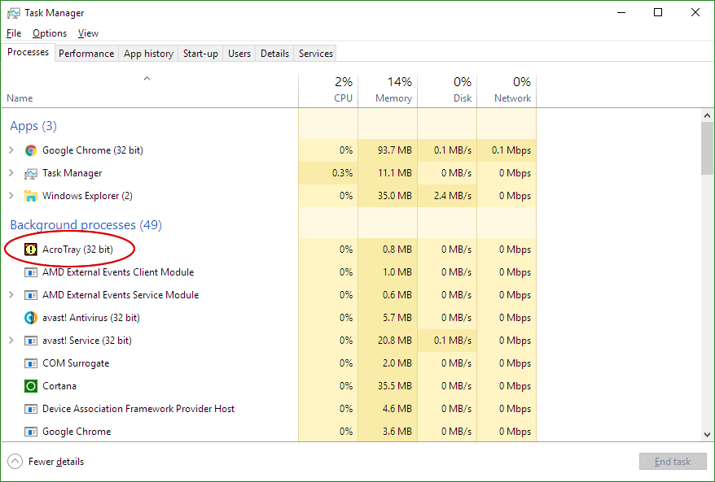Click the scrollbar down arrow
Viewport: 715px width, 482px height.
[x=707, y=435]
